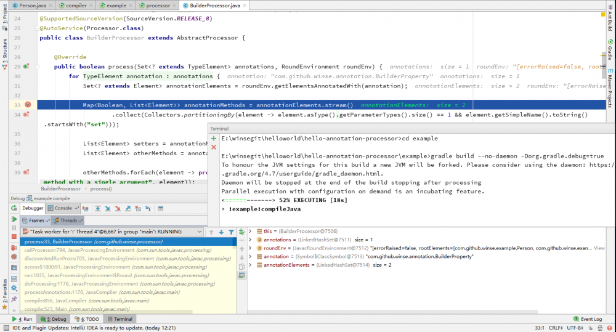Toggle the breakpoint on line 33
The width and height of the screenshot is (616, 332).
(26, 105)
